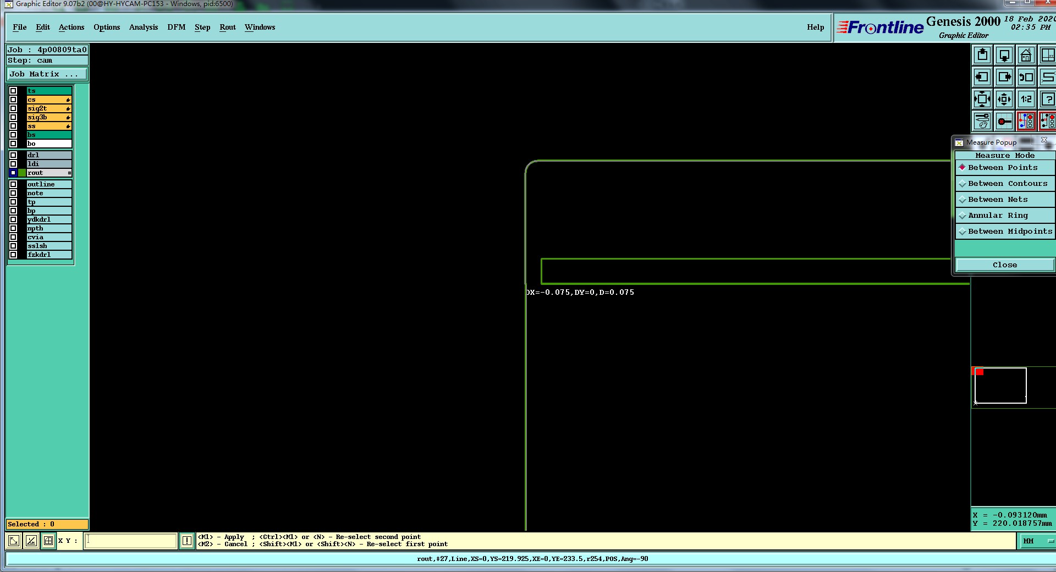Click the snap to grid point icon

pyautogui.click(x=1004, y=121)
